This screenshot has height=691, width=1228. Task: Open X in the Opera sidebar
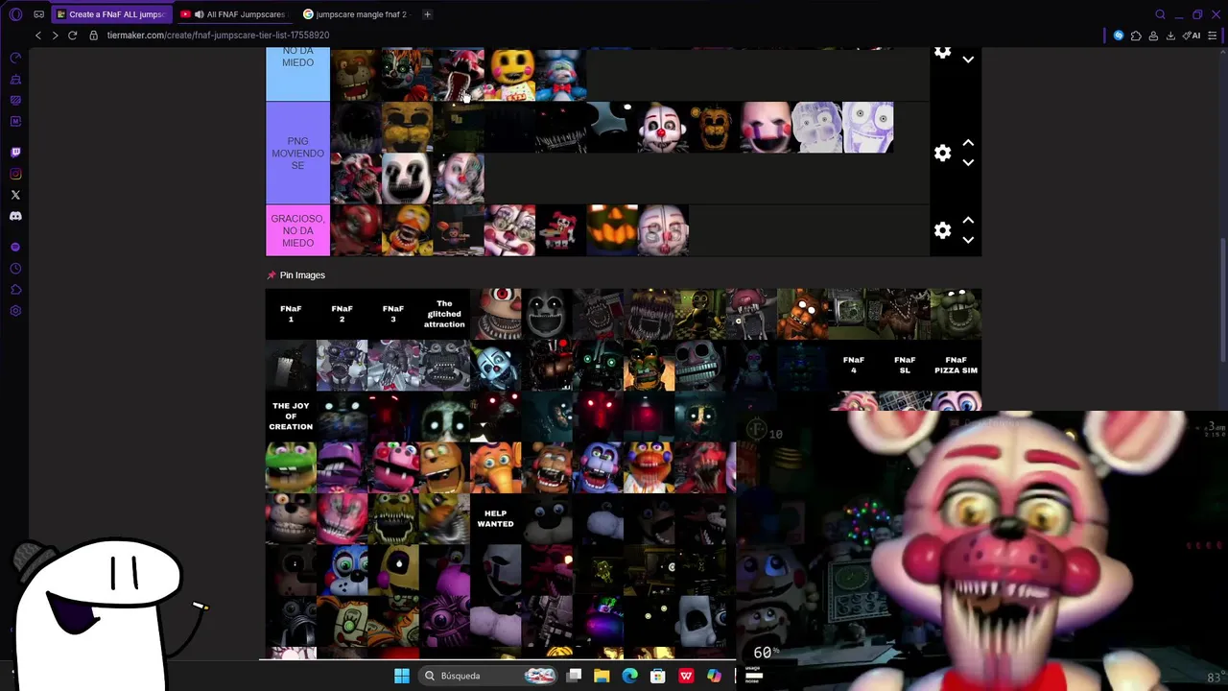pyautogui.click(x=15, y=195)
